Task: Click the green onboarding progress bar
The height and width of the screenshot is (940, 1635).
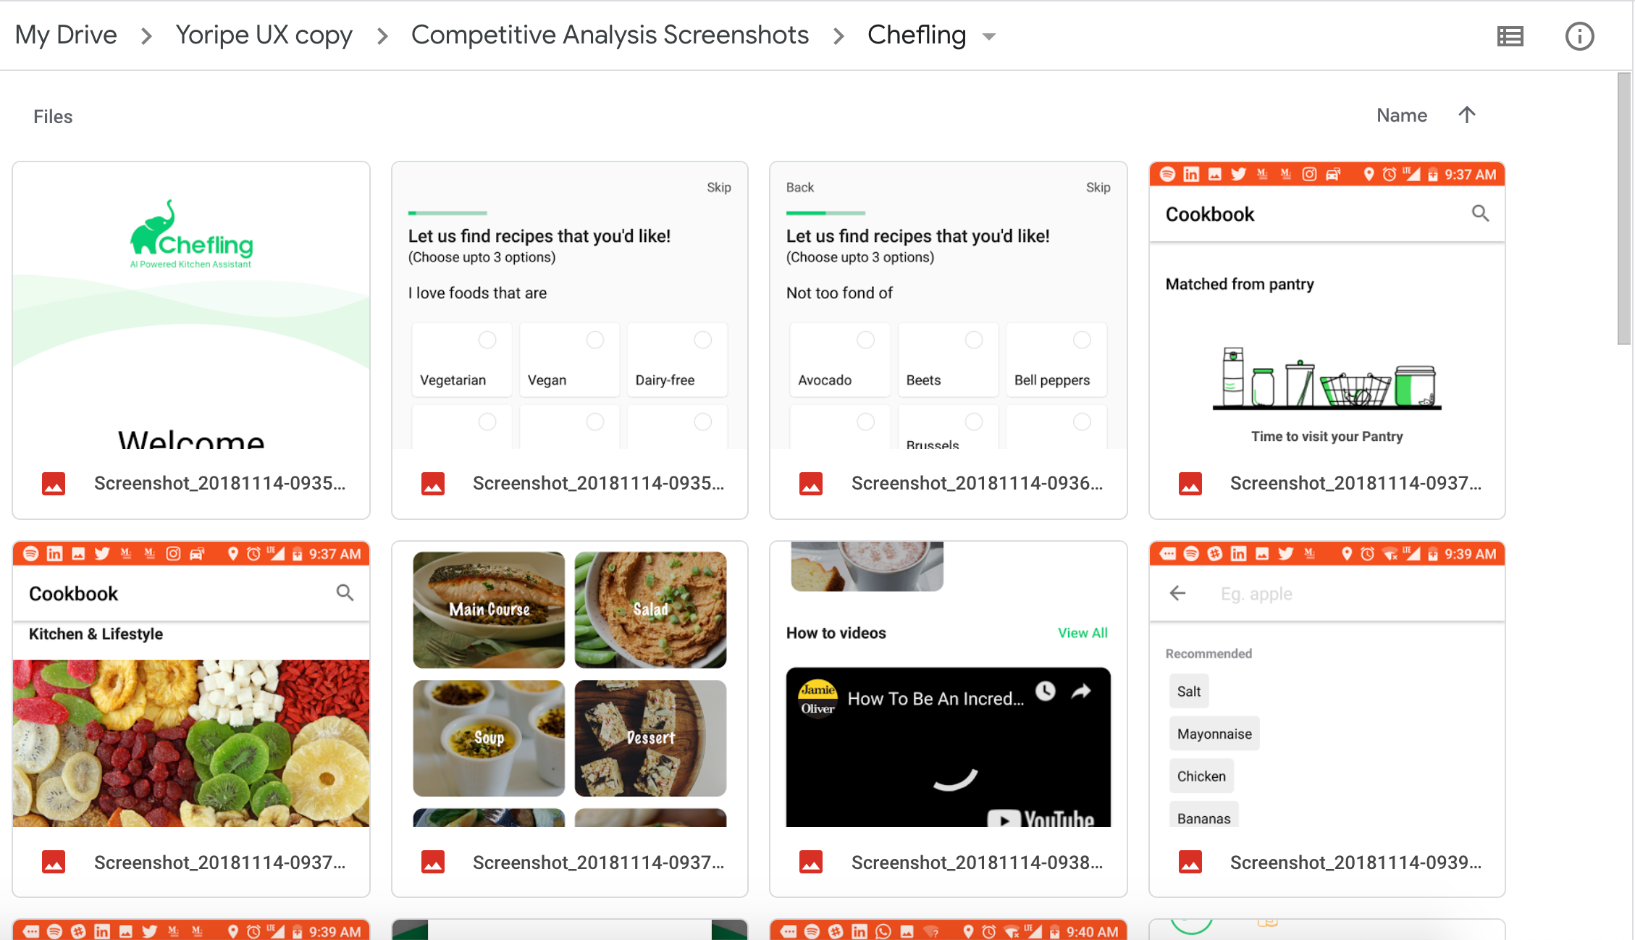Action: 447,212
